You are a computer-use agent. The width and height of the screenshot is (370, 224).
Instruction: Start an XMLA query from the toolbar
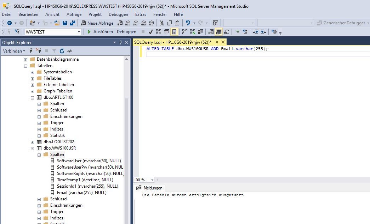(x=143, y=23)
